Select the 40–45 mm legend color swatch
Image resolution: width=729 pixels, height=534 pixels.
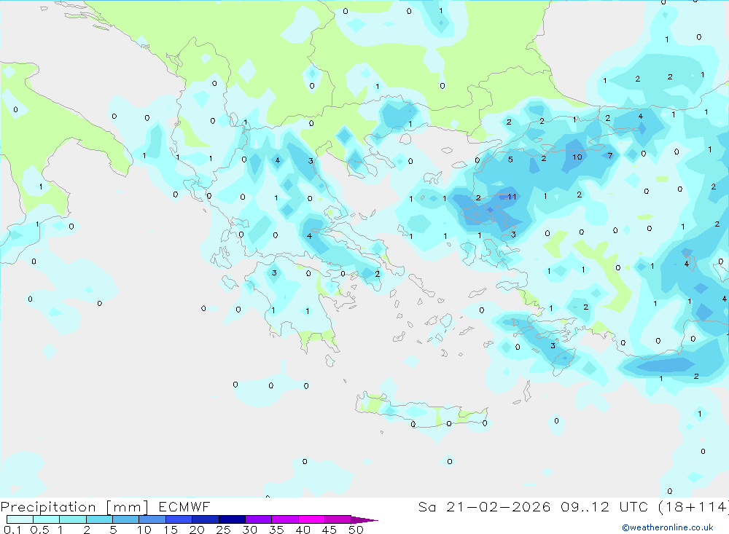[x=311, y=519]
